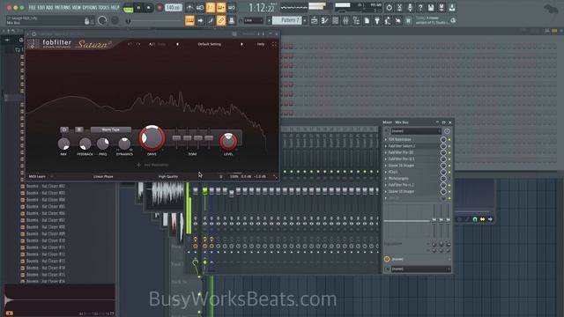Image resolution: width=564 pixels, height=317 pixels.
Task: Click the Saturn Help button
Action: (261, 44)
